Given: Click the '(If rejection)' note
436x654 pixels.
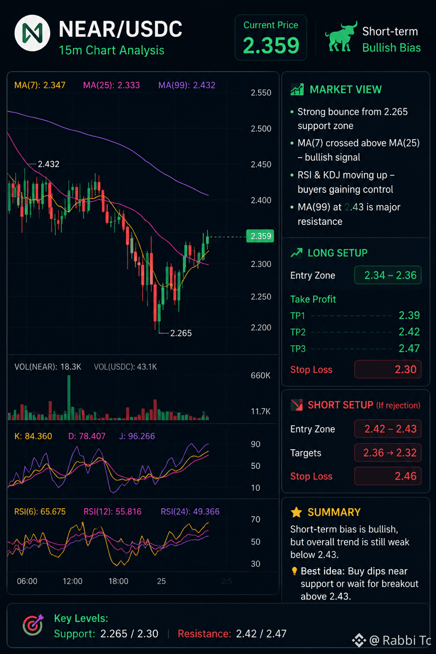Looking at the screenshot, I should (398, 405).
